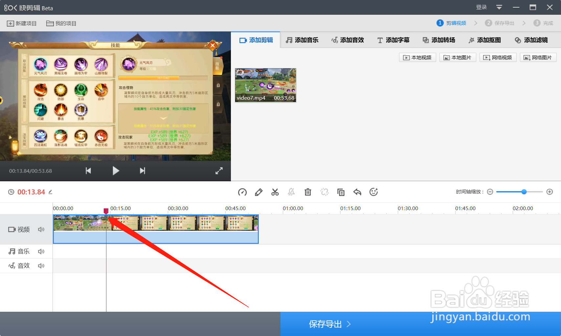Mute the 音效 track
This screenshot has width=561, height=336.
[x=41, y=266]
